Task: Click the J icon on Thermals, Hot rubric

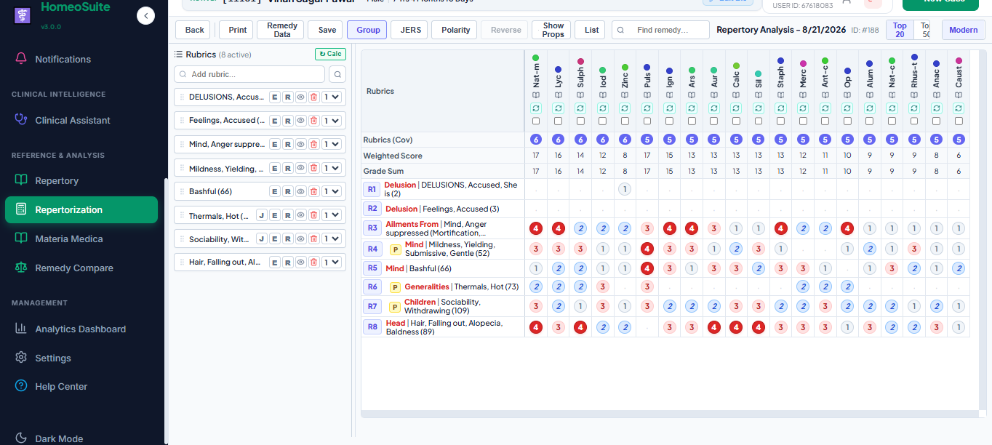Action: 261,215
